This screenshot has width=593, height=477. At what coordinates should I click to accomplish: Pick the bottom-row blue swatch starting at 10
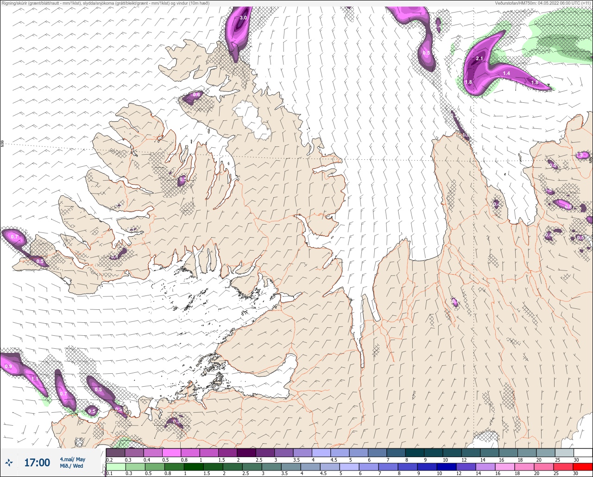click(446, 467)
